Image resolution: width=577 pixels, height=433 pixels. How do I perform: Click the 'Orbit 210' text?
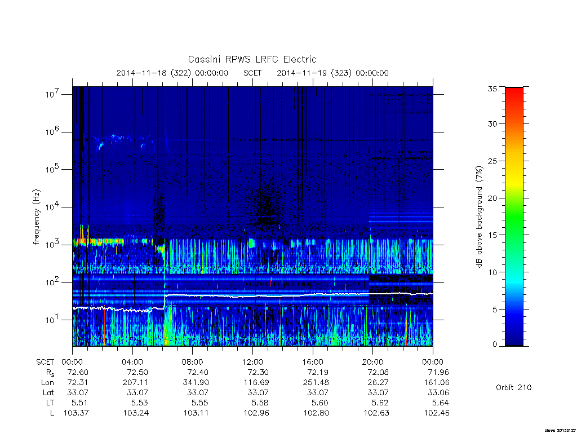click(514, 387)
